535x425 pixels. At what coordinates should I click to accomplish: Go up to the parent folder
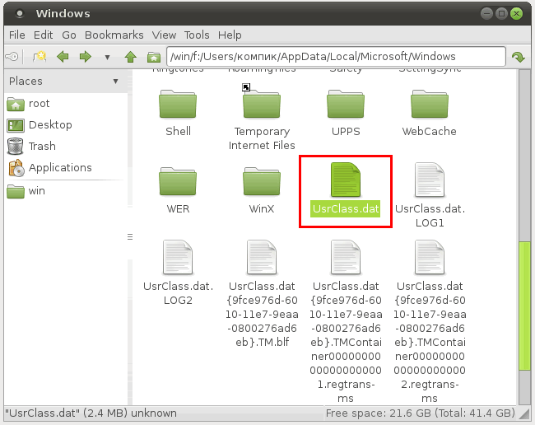[130, 57]
